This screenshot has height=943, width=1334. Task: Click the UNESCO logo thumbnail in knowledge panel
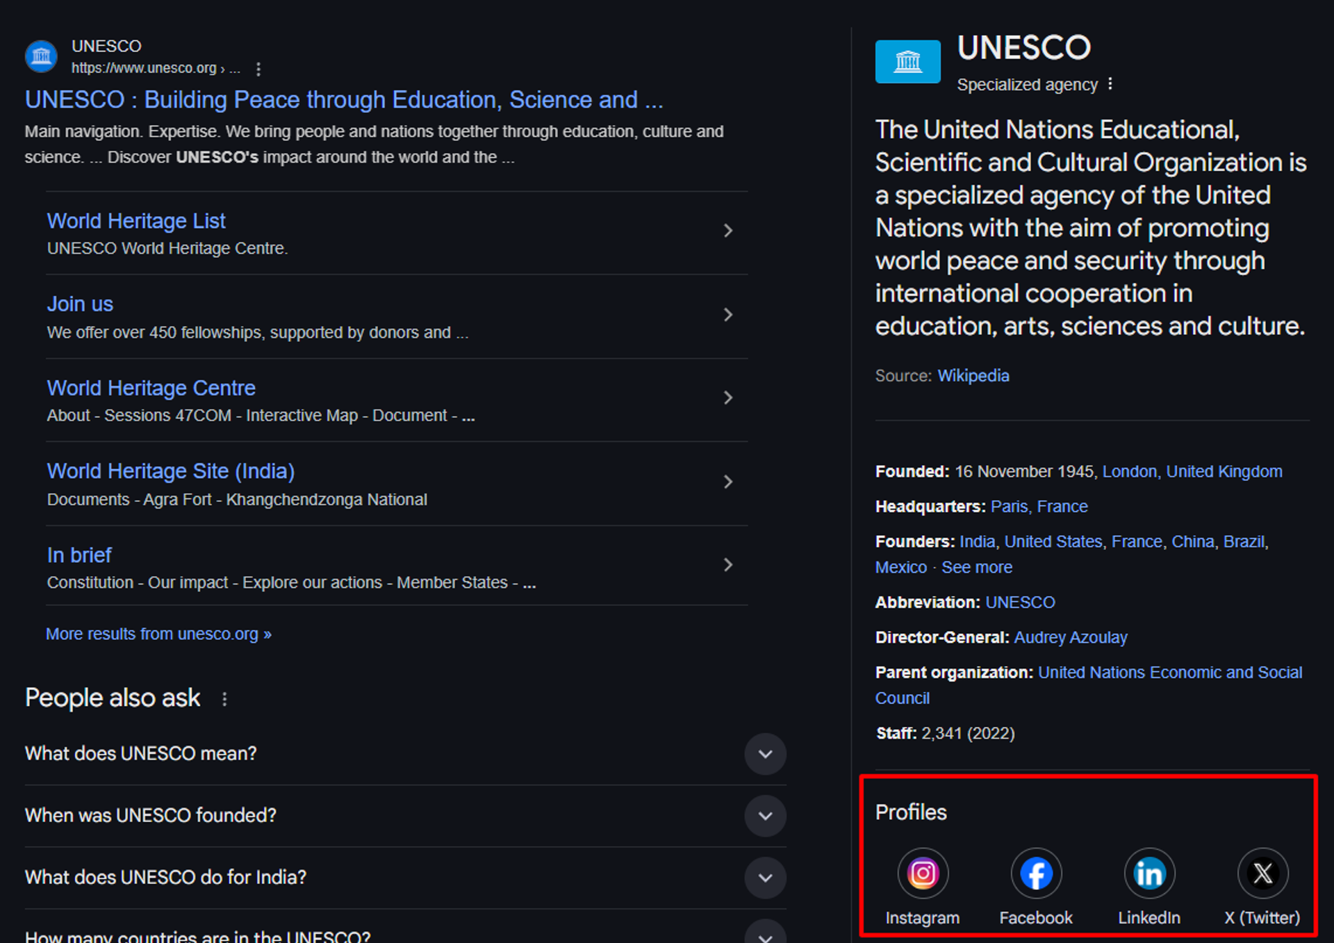click(907, 62)
